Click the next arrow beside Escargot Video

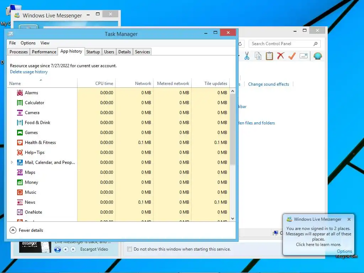pos(73,249)
